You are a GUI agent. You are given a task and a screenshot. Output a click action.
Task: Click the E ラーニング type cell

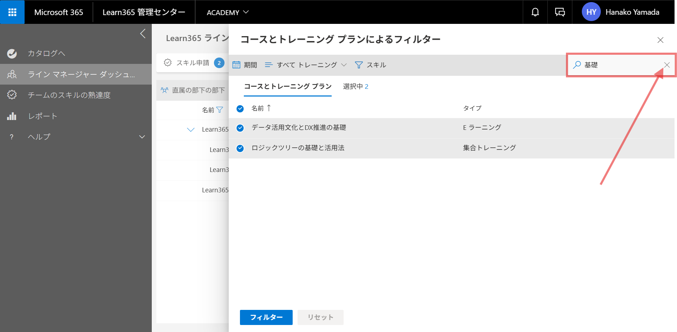482,128
